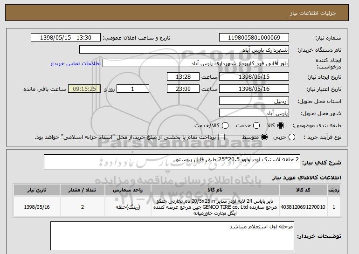Viewport: 359px width, 254px height.
Task: Click the creation time field 13:28
Action: 183,76
